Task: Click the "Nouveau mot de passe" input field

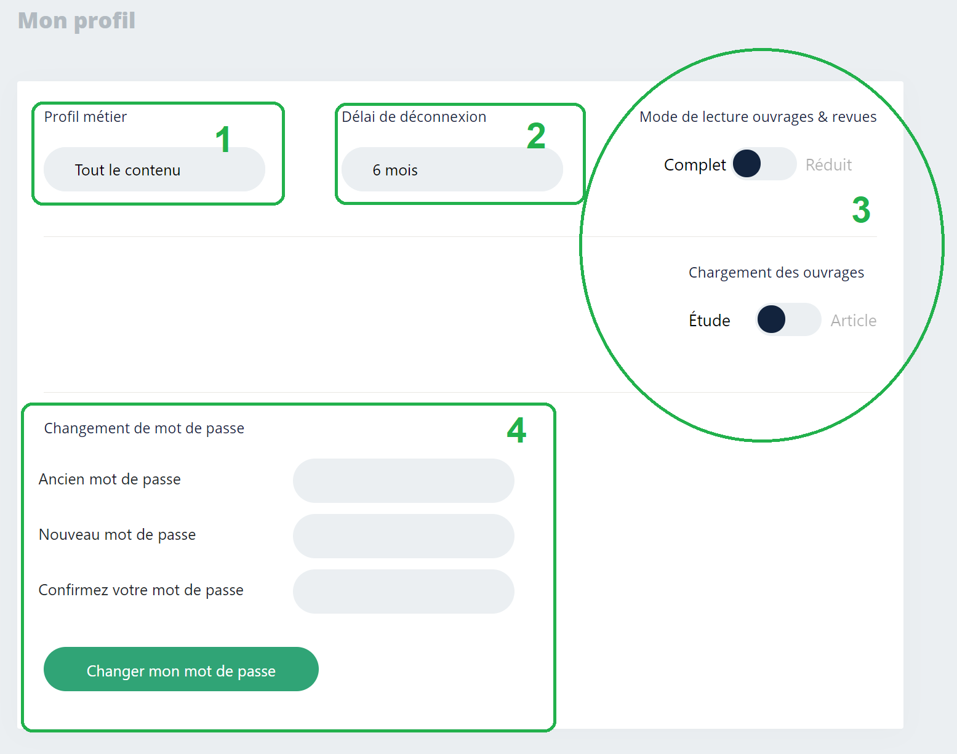Action: [403, 536]
